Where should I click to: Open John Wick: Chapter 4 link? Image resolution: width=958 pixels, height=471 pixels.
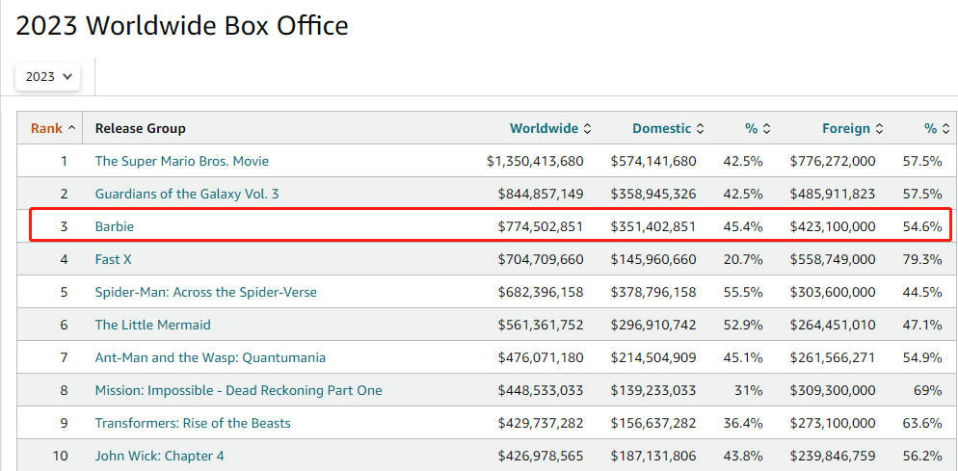tap(159, 456)
